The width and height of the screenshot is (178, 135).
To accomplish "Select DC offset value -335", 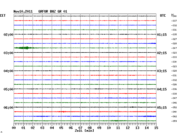I will pos(174,34).
